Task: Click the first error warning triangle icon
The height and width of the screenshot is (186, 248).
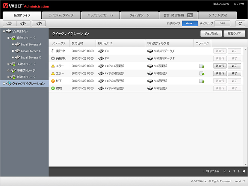Action: point(53,66)
